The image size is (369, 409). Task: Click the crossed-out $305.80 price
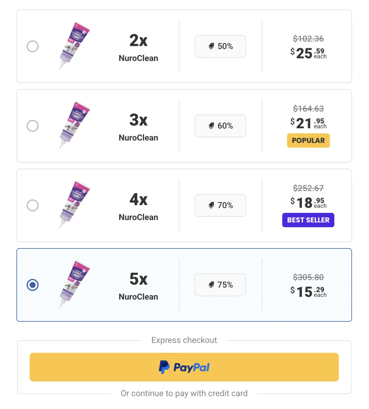pyautogui.click(x=308, y=277)
